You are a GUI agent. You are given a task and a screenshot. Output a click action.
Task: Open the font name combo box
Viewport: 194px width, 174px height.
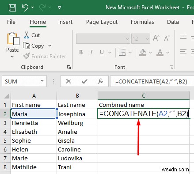point(103,39)
